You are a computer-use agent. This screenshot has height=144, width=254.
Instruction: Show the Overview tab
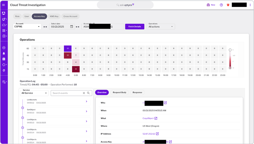pyautogui.click(x=102, y=92)
